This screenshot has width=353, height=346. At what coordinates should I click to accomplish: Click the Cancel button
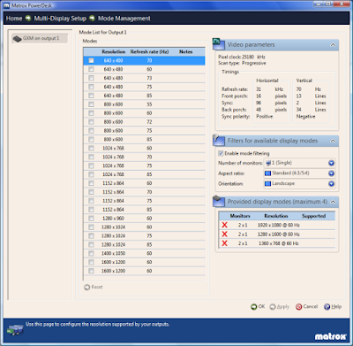coord(307,307)
